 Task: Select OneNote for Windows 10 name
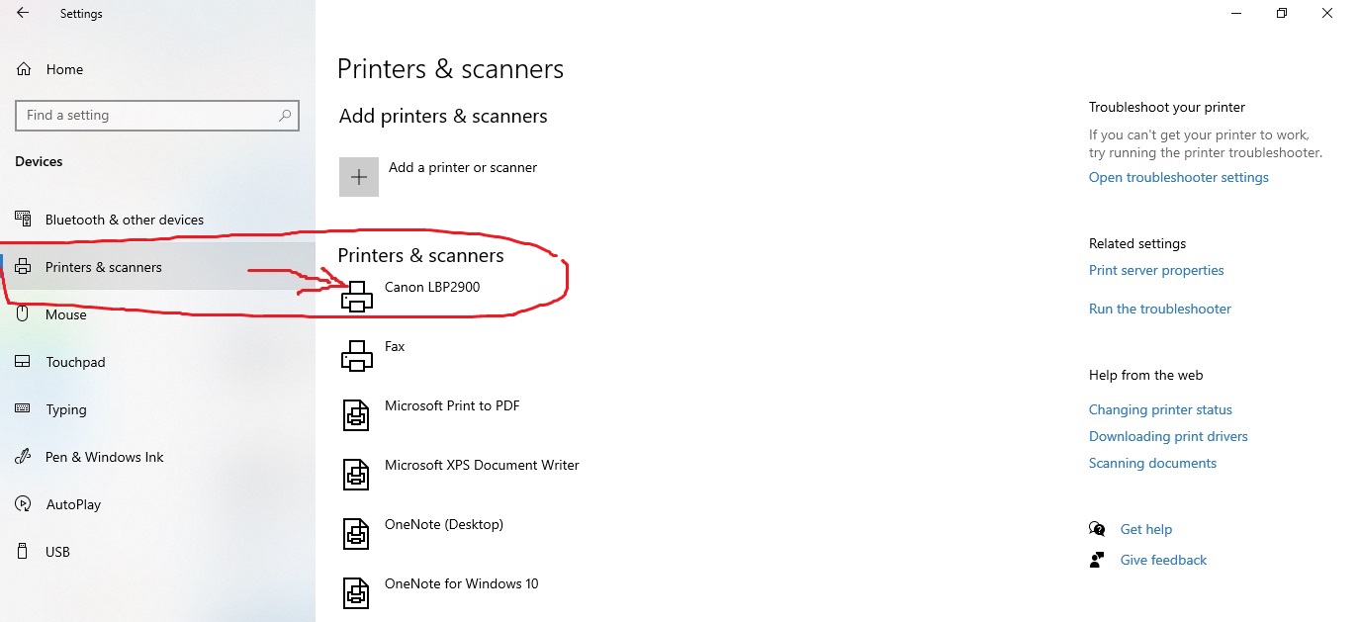(462, 583)
